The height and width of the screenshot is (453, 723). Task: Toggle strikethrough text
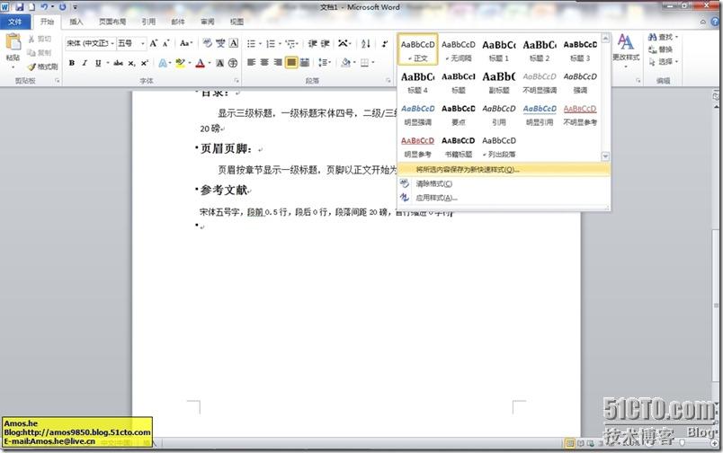[x=119, y=63]
